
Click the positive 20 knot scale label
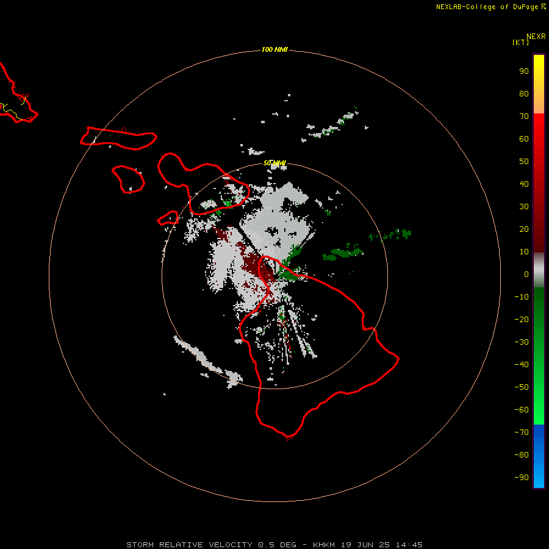524,229
